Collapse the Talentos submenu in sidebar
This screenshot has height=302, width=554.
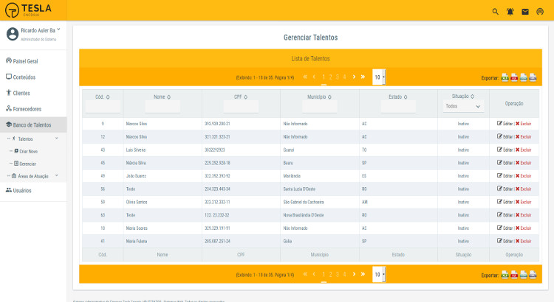[57, 138]
